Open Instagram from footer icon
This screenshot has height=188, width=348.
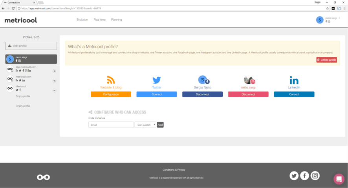(315, 176)
